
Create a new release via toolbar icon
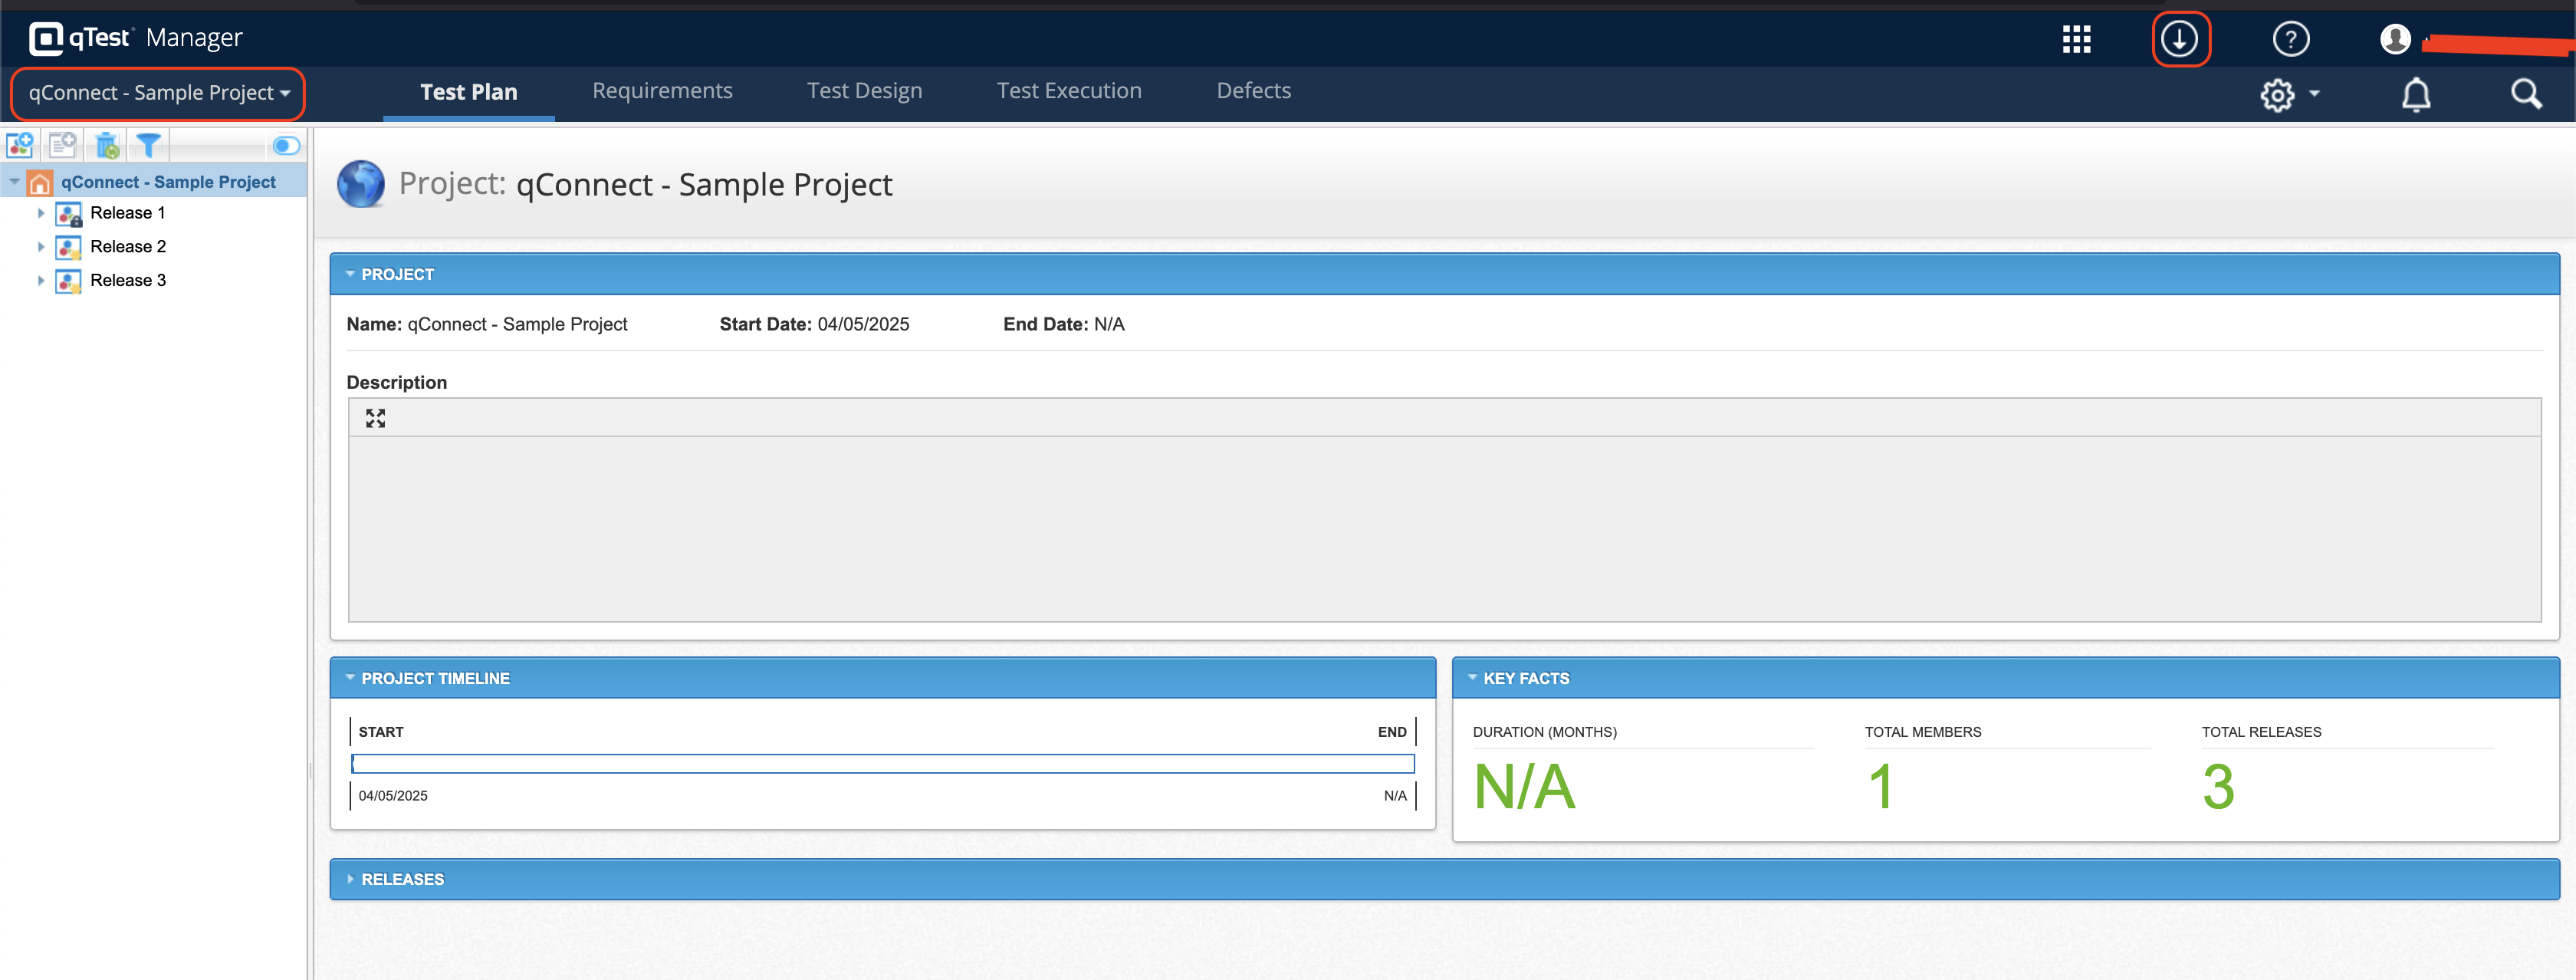pos(20,145)
